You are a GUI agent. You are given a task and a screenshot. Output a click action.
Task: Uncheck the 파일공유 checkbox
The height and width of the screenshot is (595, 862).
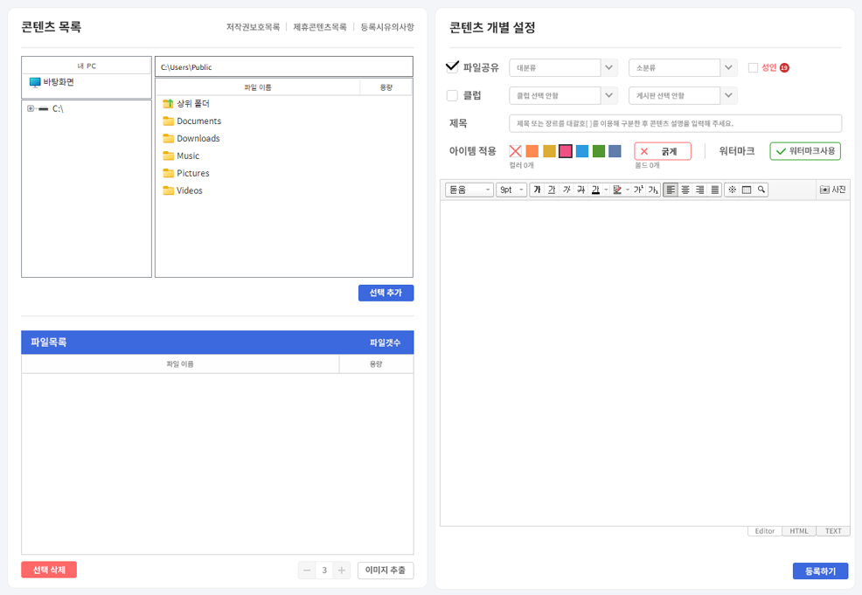(452, 66)
